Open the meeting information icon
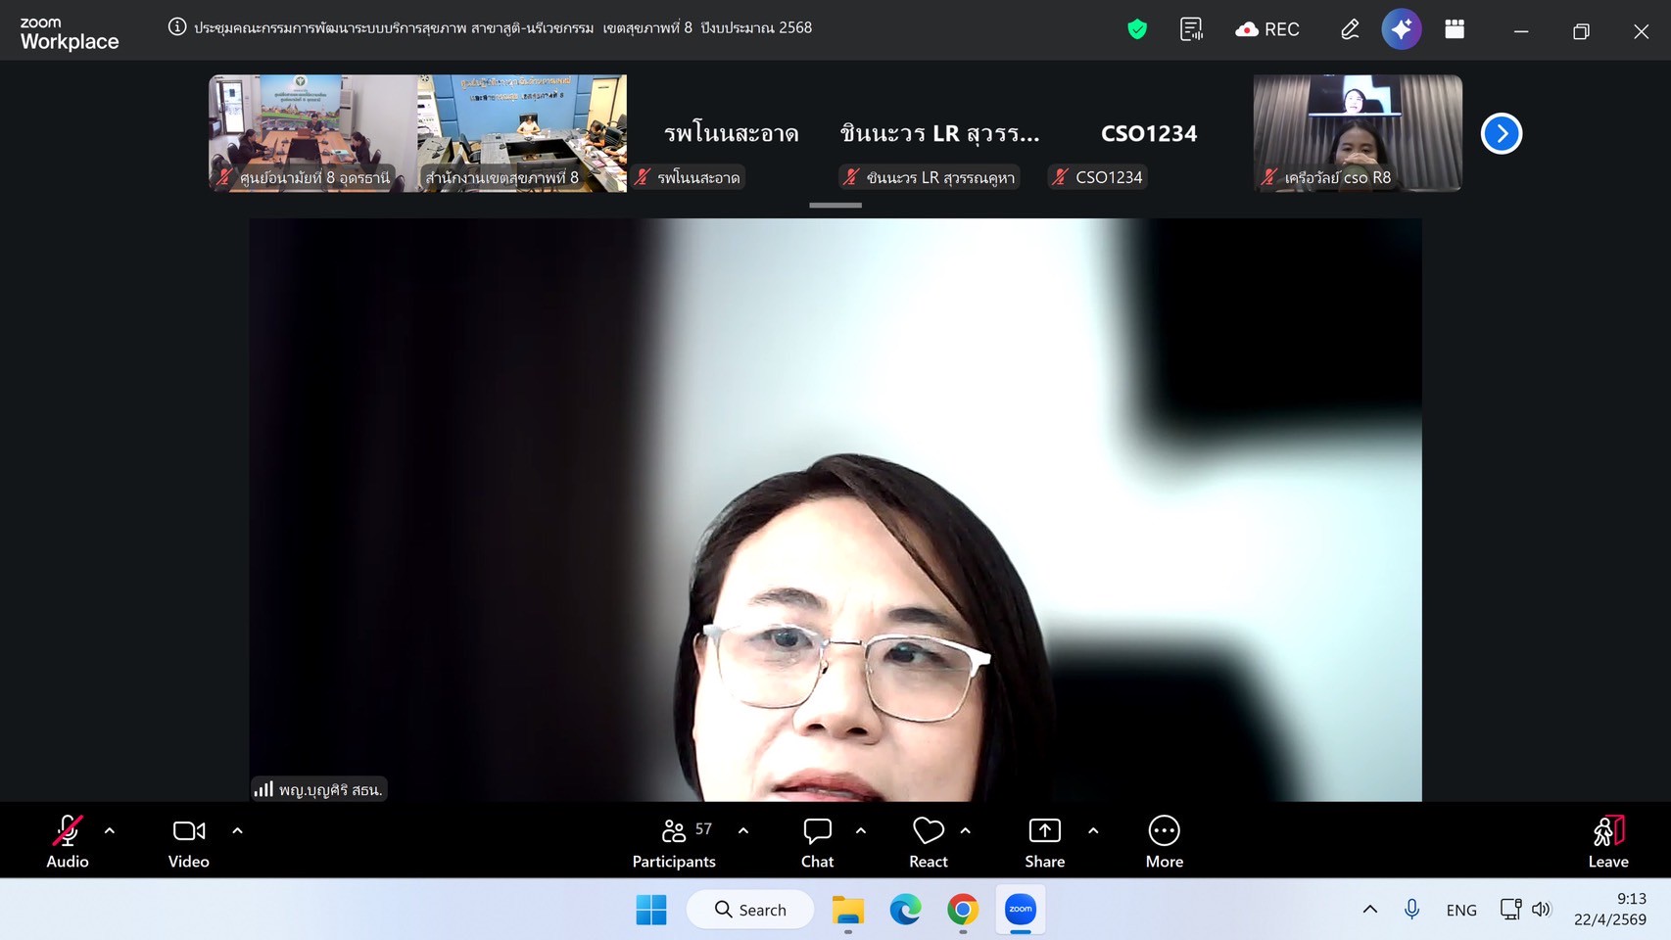This screenshot has width=1671, height=940. tap(177, 27)
